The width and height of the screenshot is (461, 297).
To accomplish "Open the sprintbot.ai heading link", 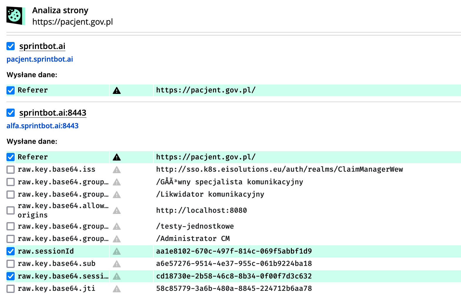I will click(42, 46).
